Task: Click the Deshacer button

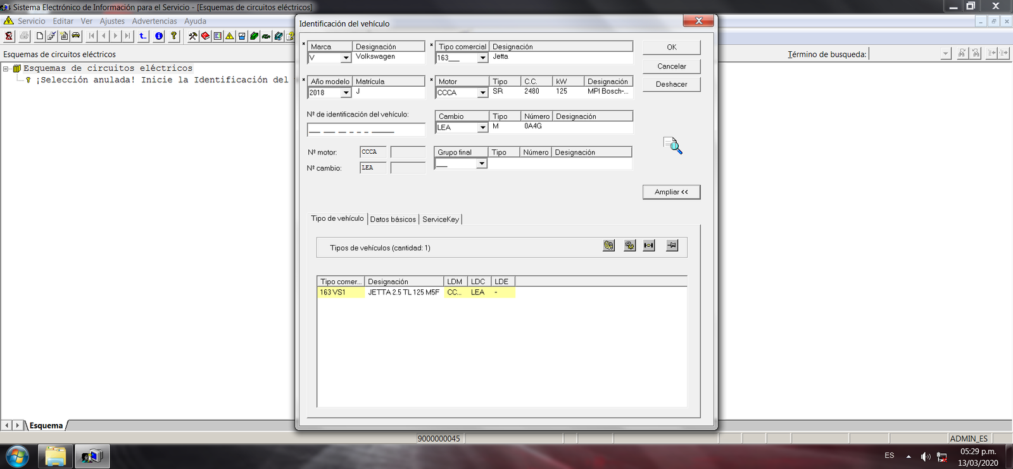Action: tap(672, 84)
